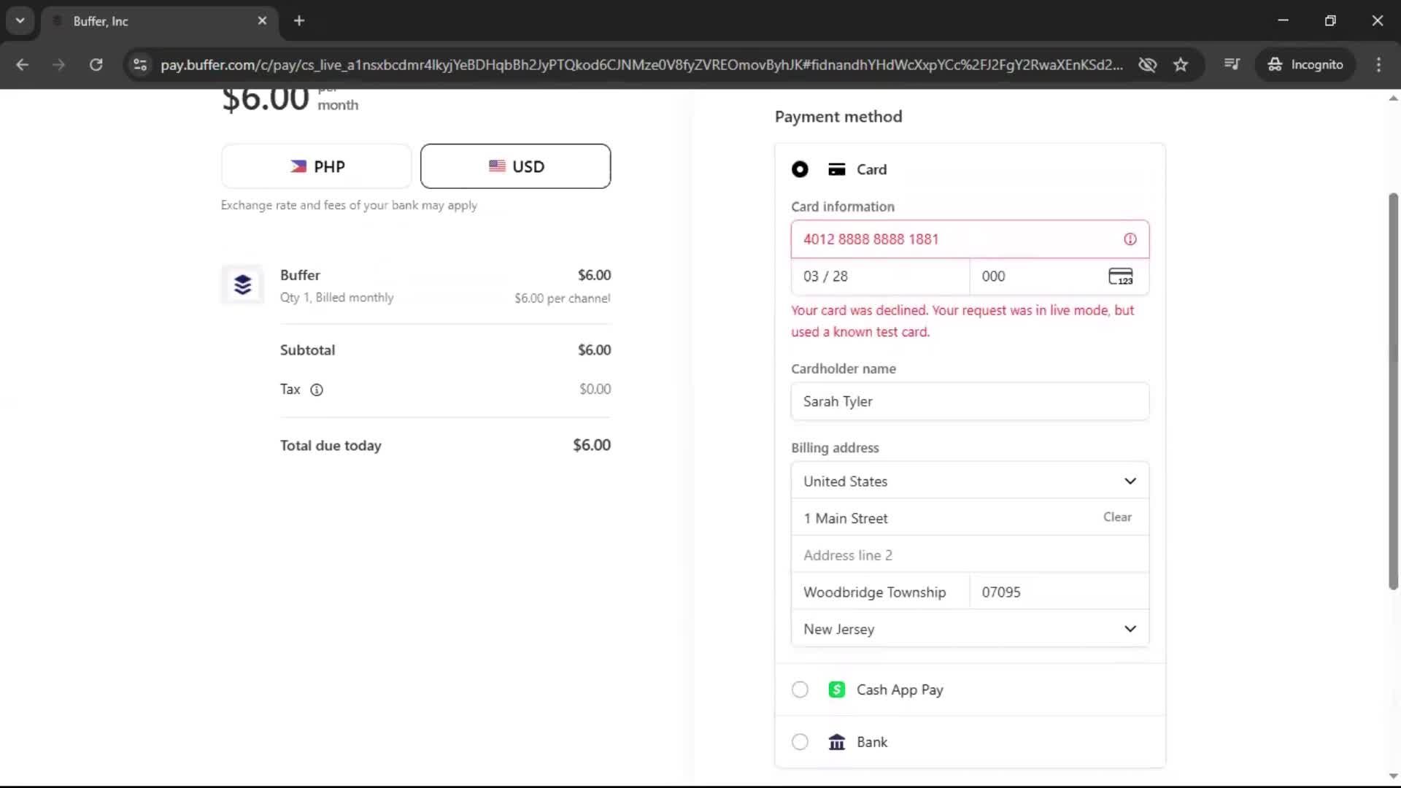Click the Cash App Pay icon
Image resolution: width=1401 pixels, height=788 pixels.
(x=836, y=689)
